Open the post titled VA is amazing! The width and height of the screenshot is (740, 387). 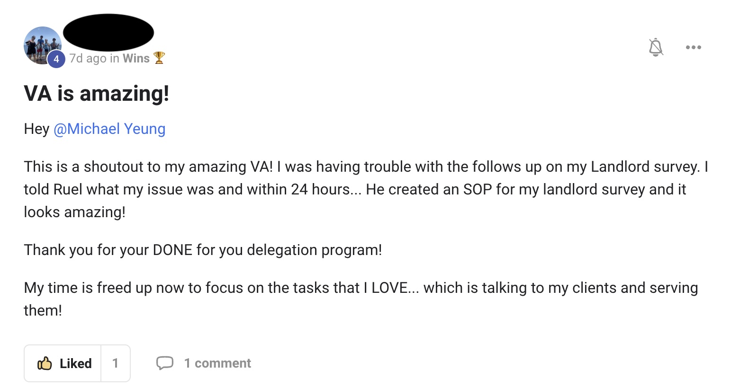point(97,93)
